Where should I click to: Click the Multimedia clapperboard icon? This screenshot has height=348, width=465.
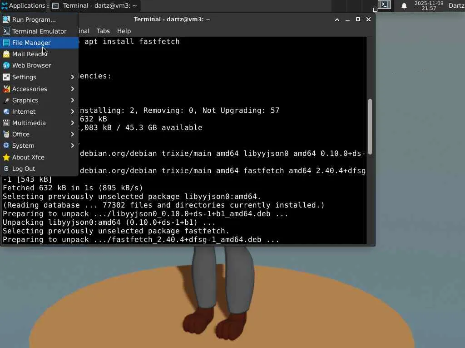(6, 123)
